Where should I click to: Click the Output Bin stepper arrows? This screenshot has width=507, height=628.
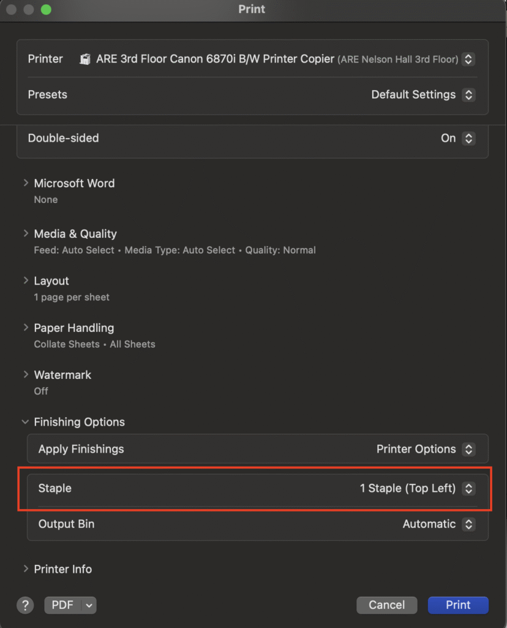[468, 524]
